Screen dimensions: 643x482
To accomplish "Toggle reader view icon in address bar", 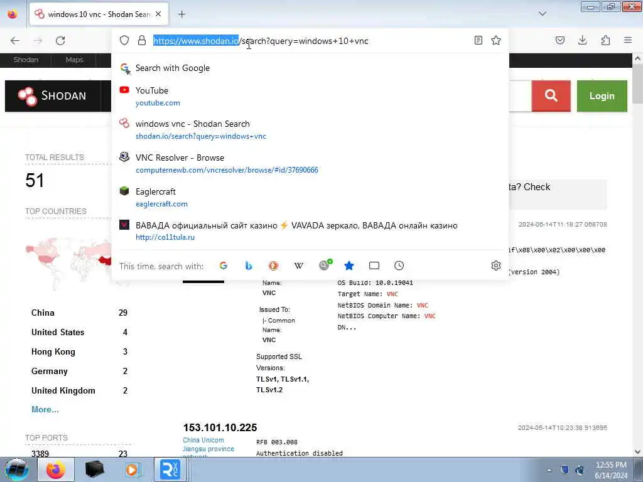I will (x=478, y=40).
